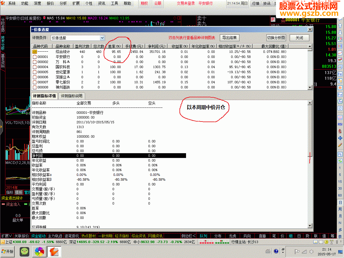The width and height of the screenshot is (344, 258).
Task: Switch to the 评测指标详情 tab
Action: coord(44,96)
